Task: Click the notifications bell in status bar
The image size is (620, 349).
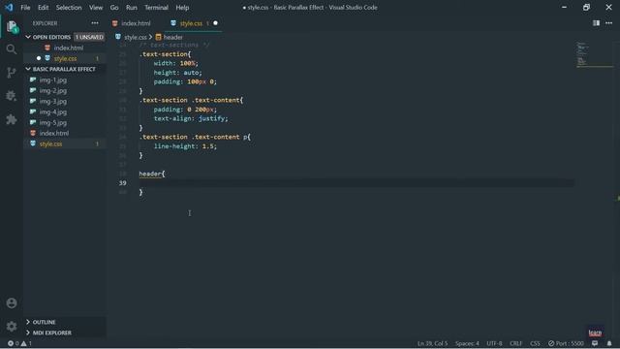Action: click(x=609, y=343)
